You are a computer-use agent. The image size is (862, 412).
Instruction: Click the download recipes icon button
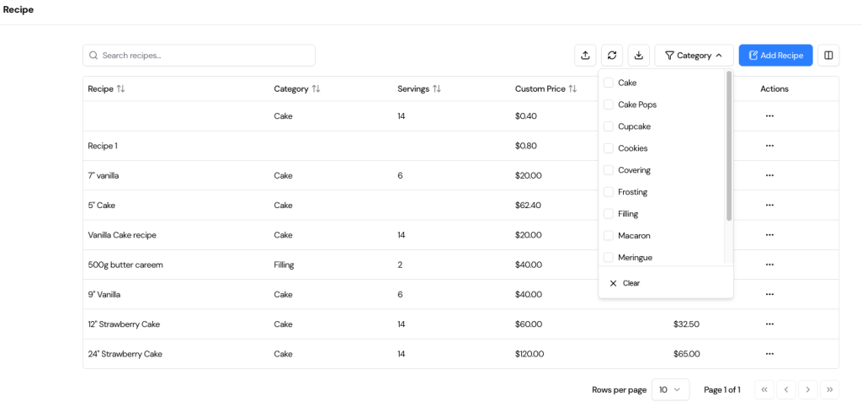coord(639,56)
